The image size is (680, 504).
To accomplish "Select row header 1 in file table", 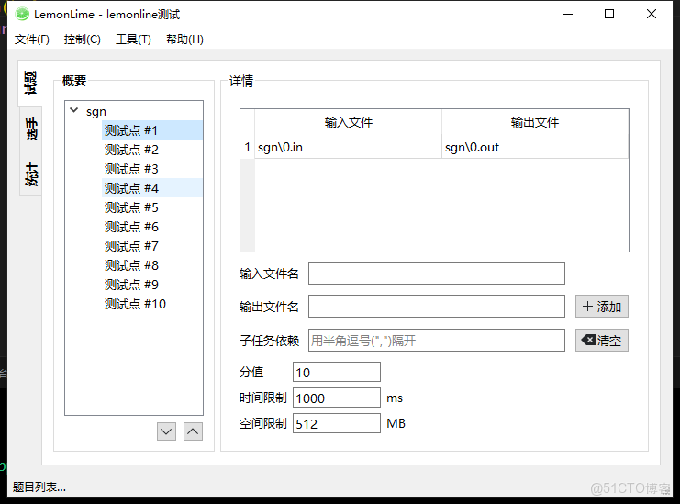I will click(247, 148).
